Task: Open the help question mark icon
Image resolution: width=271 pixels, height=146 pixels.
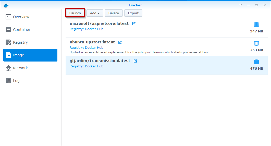Action: pos(240,5)
